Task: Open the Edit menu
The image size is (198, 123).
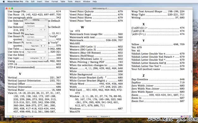Action: (x=33, y=2)
